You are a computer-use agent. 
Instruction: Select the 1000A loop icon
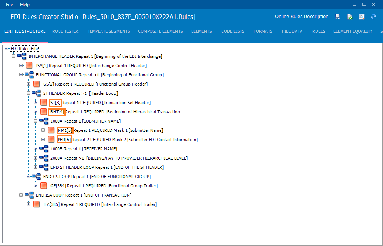44,121
